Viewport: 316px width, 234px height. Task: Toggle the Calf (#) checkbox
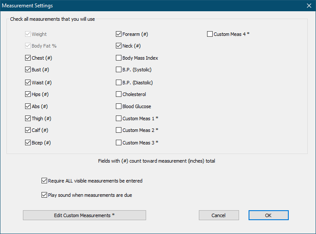pyautogui.click(x=28, y=130)
